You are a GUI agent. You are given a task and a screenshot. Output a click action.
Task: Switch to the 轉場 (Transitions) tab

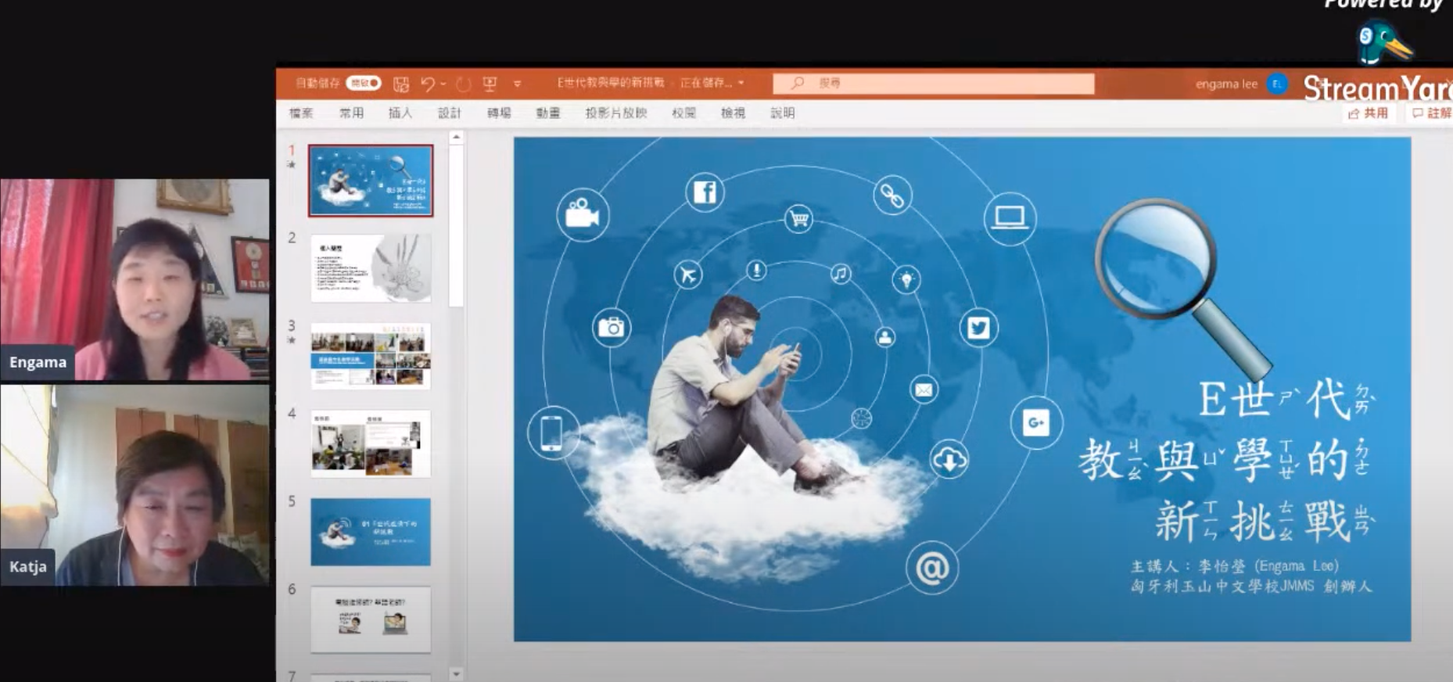click(499, 113)
